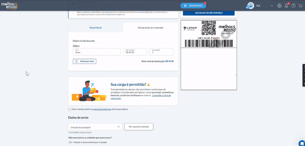
Task: Click the Item name field 'bolsa'
Action: point(97,52)
